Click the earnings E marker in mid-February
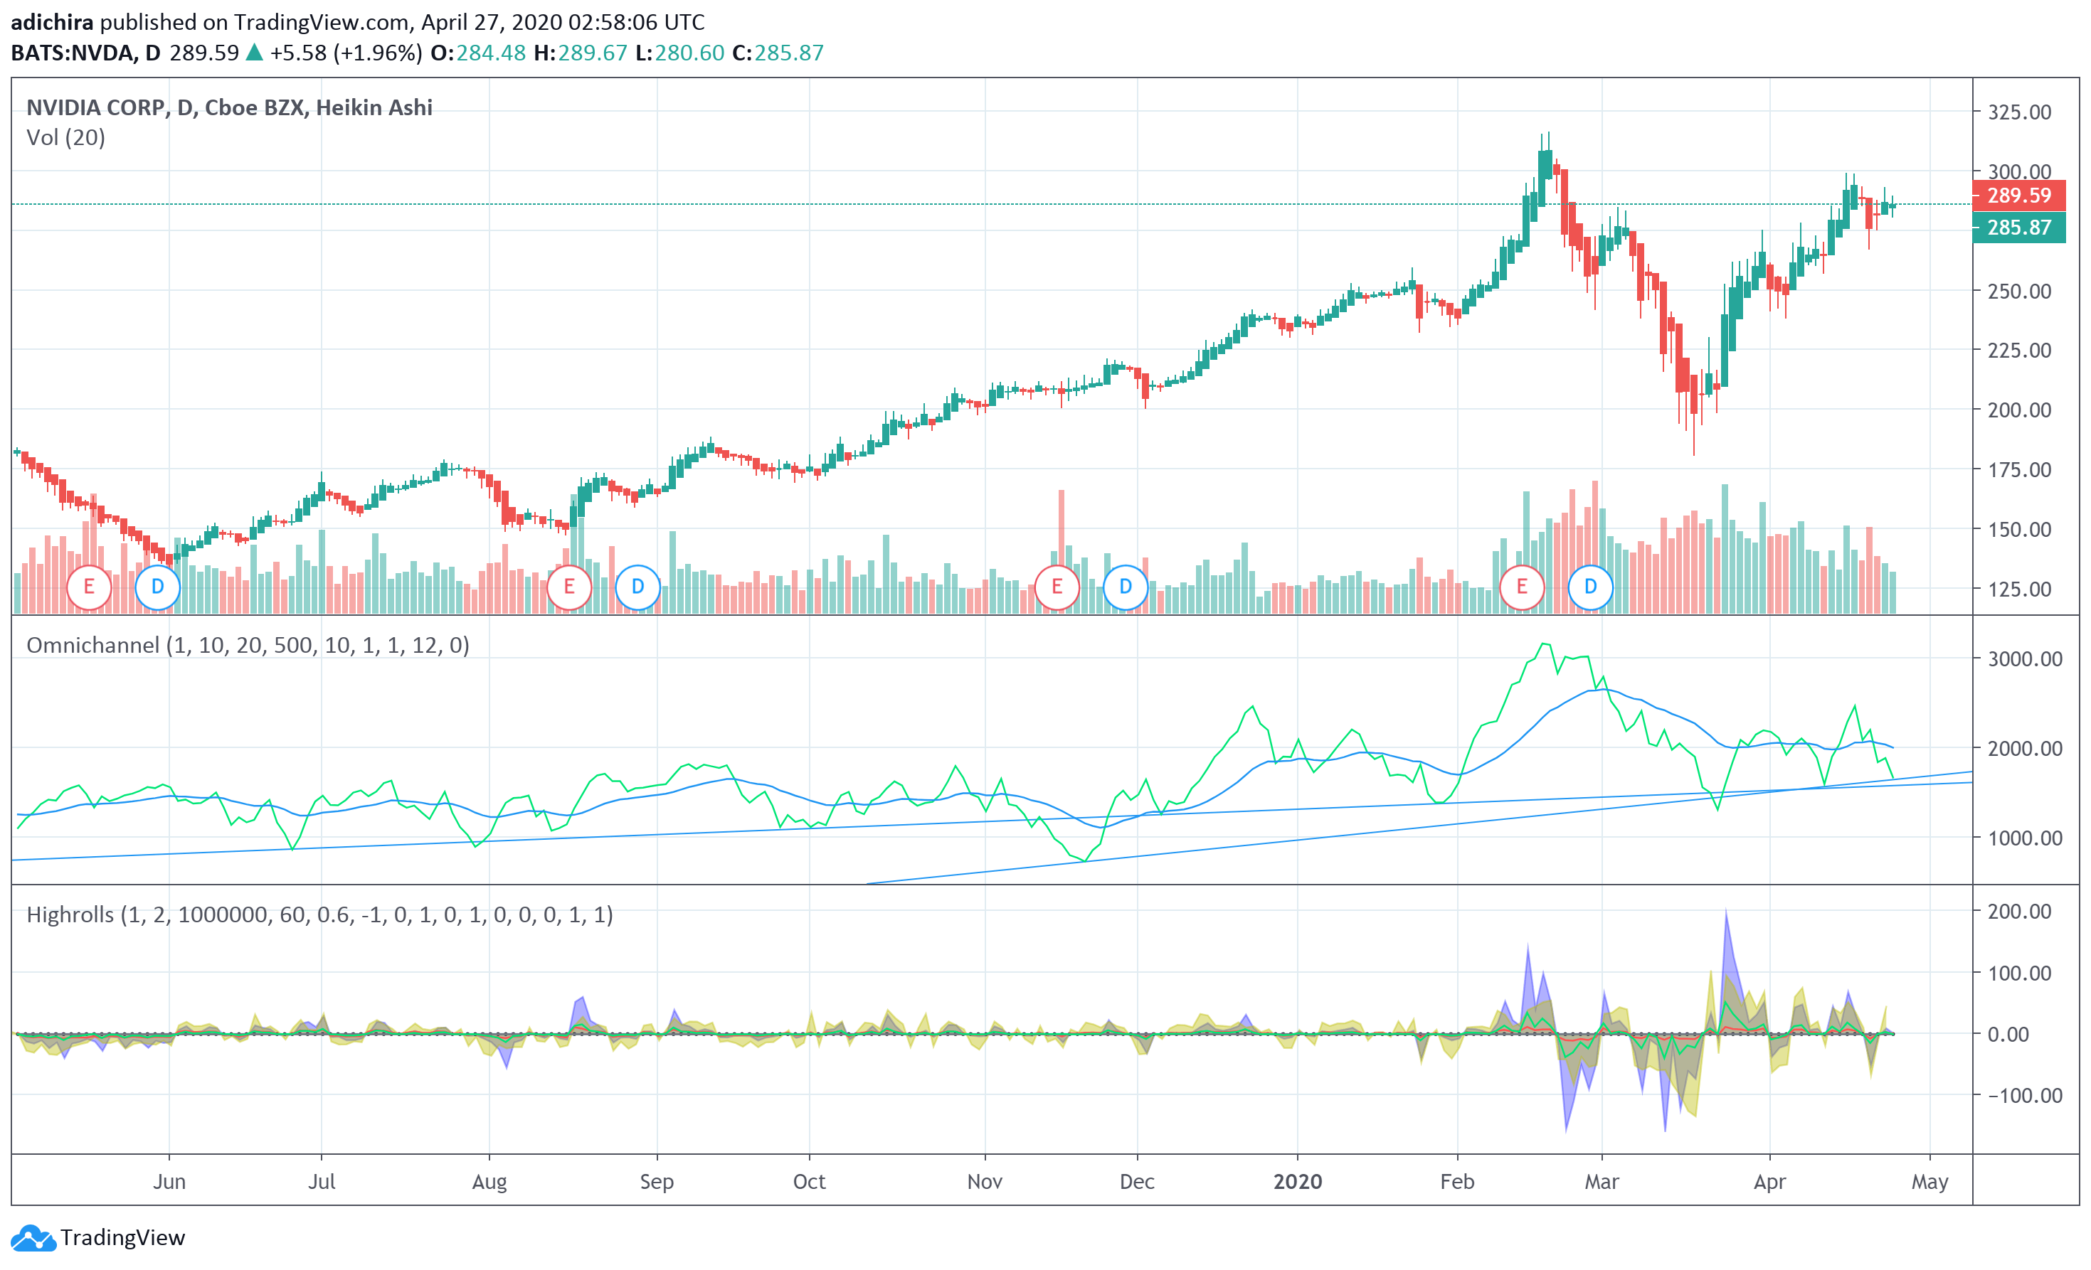 pos(1523,587)
